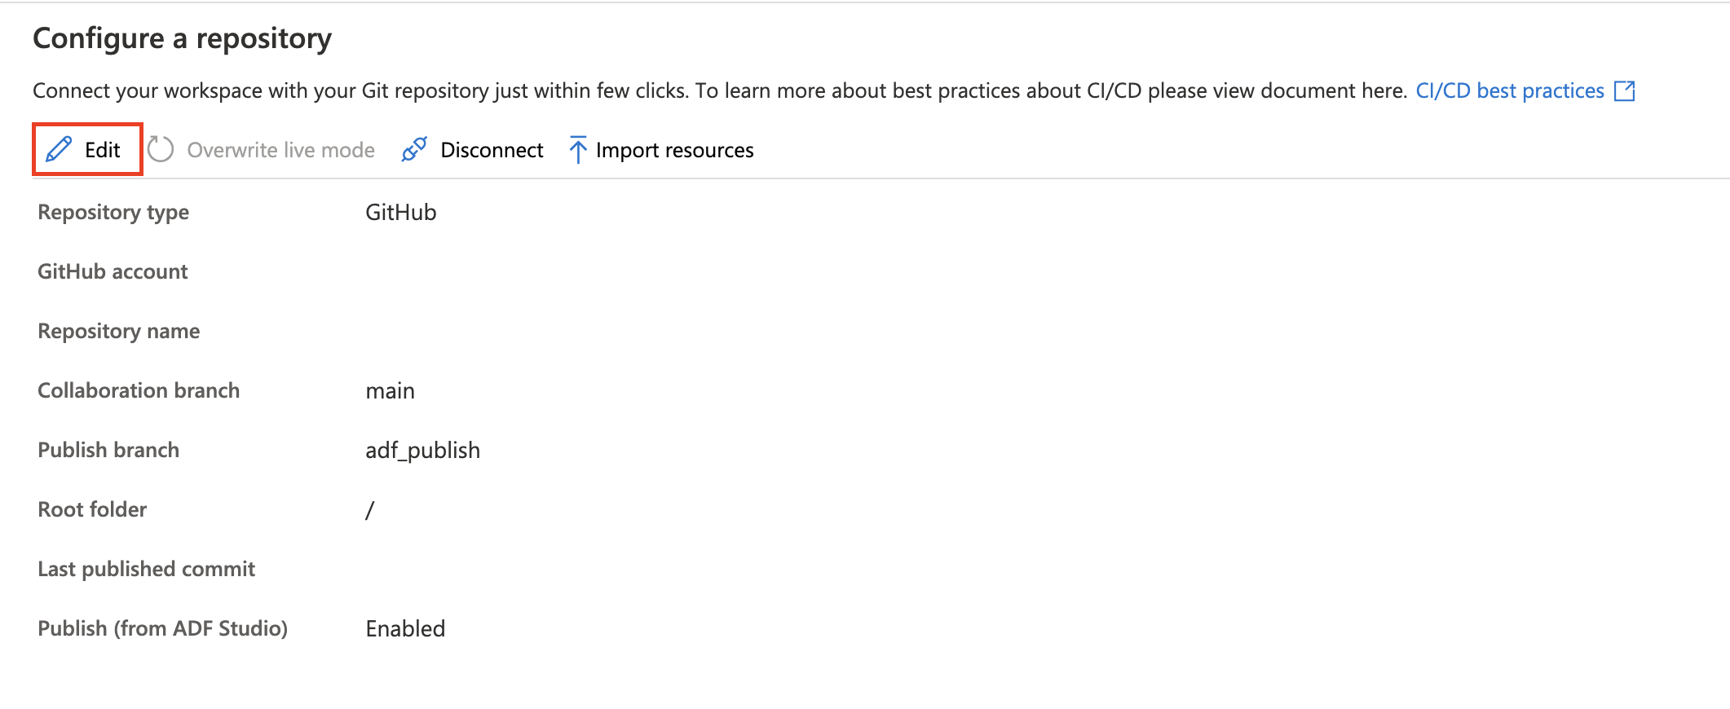Click the Last published commit label
The height and width of the screenshot is (709, 1730).
tap(147, 568)
